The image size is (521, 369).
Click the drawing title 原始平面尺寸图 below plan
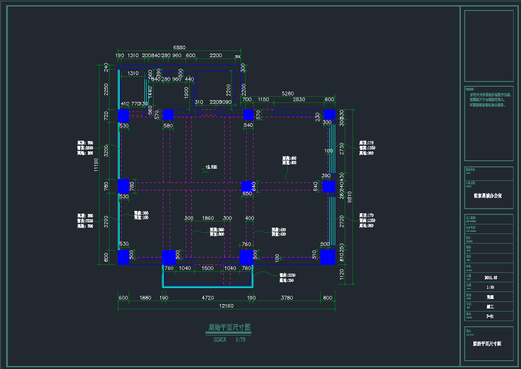point(229,327)
